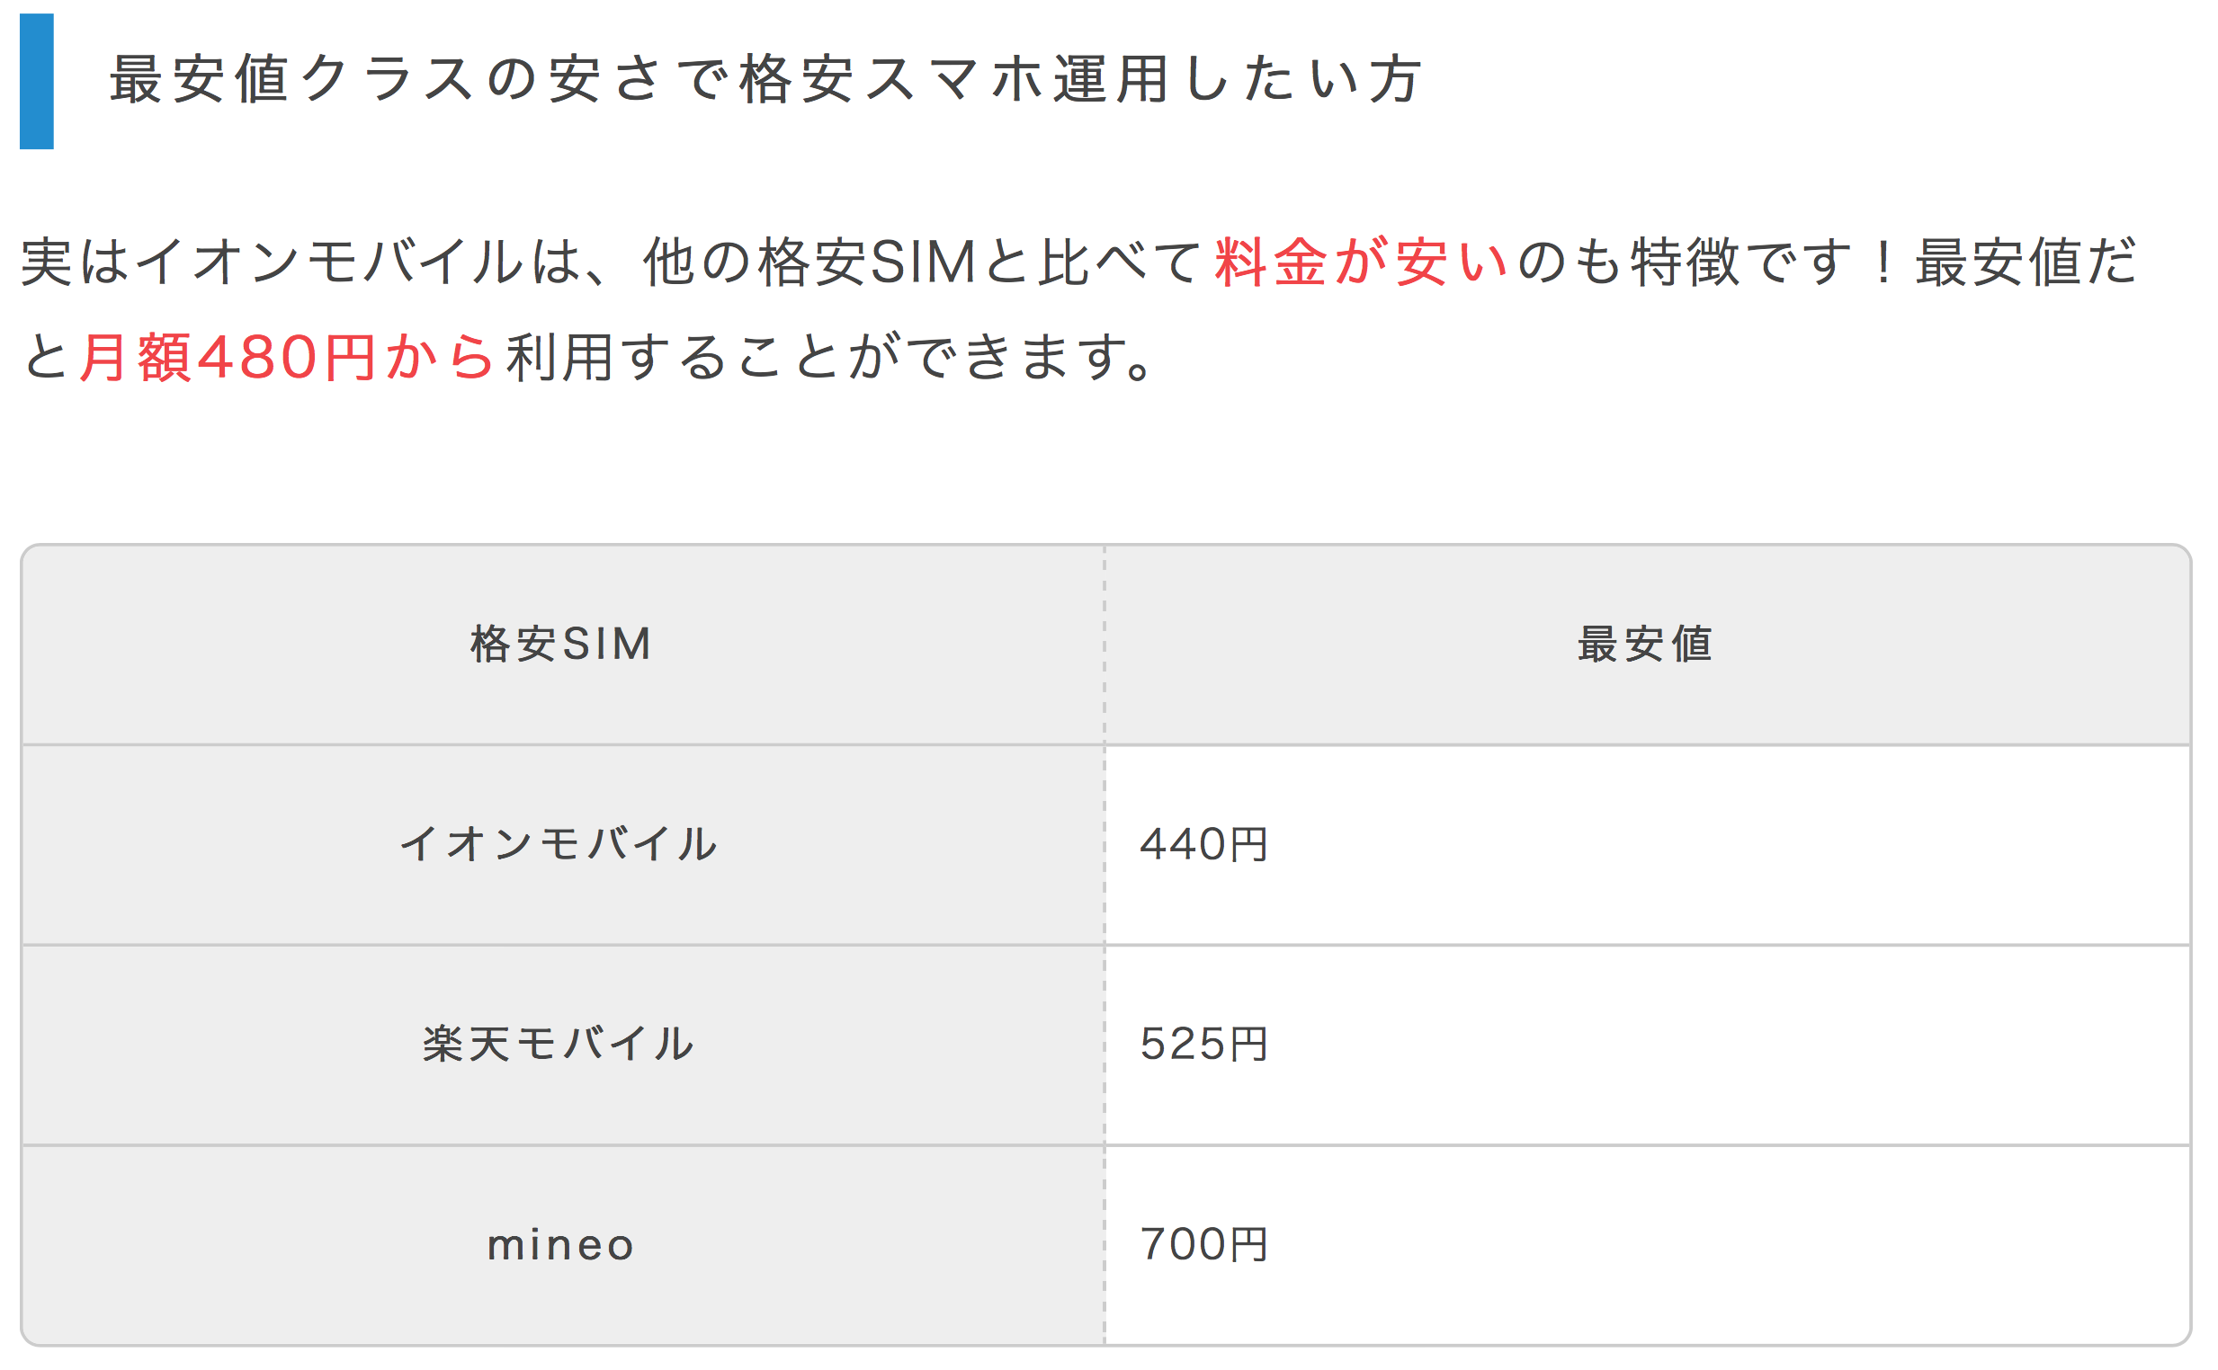Click the blue bar beside the heading
The image size is (2218, 1370).
(36, 82)
